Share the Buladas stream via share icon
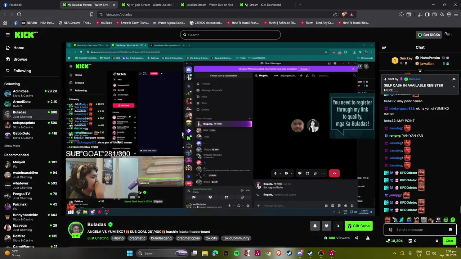The image size is (461, 259). click(x=356, y=238)
